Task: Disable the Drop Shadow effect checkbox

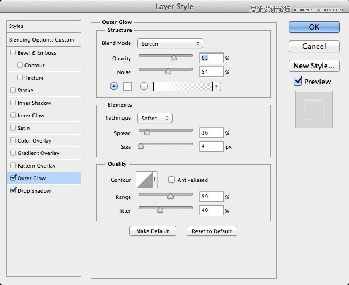Action: [13, 191]
